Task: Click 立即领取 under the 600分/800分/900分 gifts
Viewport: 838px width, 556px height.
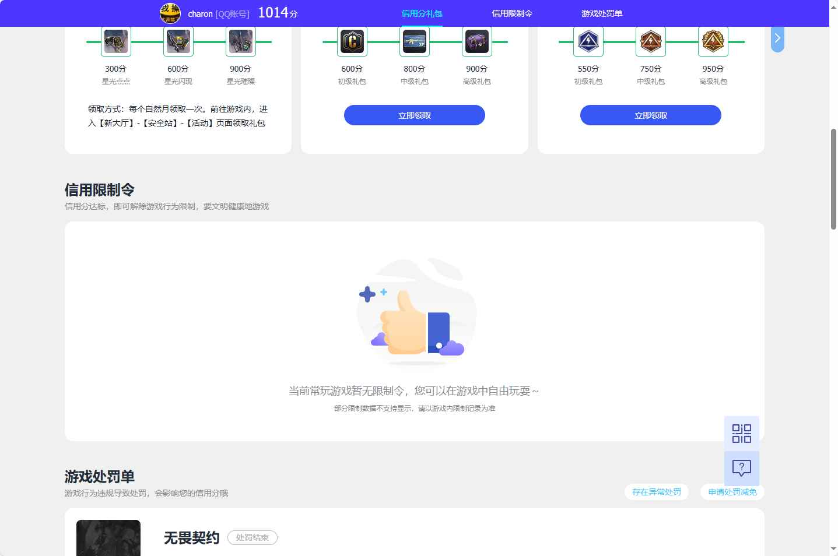Action: click(x=415, y=115)
